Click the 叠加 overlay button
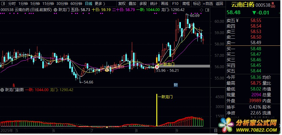Image resolution: width=282 pixels, height=135 pixels. pyautogui.click(x=132, y=3)
